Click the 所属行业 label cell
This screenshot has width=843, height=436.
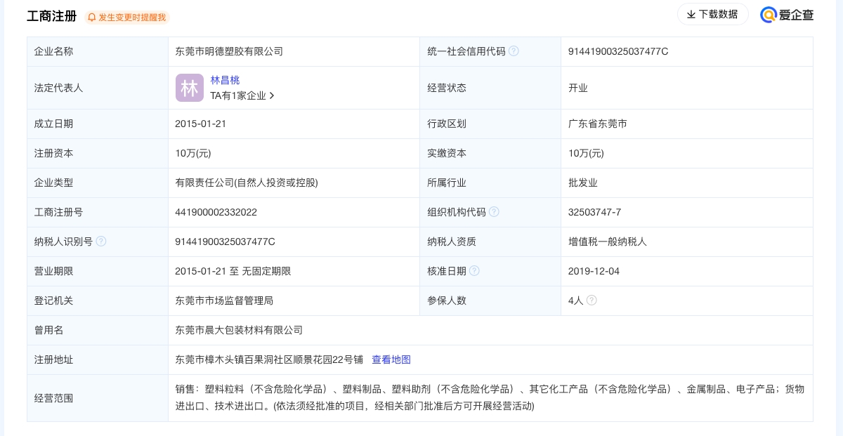pyautogui.click(x=490, y=183)
